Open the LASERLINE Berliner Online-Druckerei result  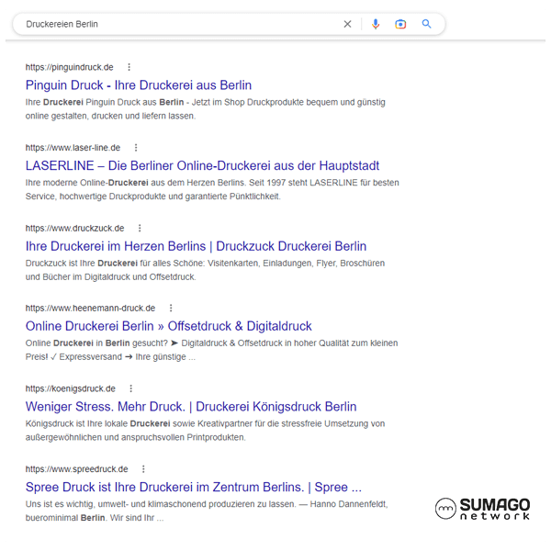[x=202, y=165]
